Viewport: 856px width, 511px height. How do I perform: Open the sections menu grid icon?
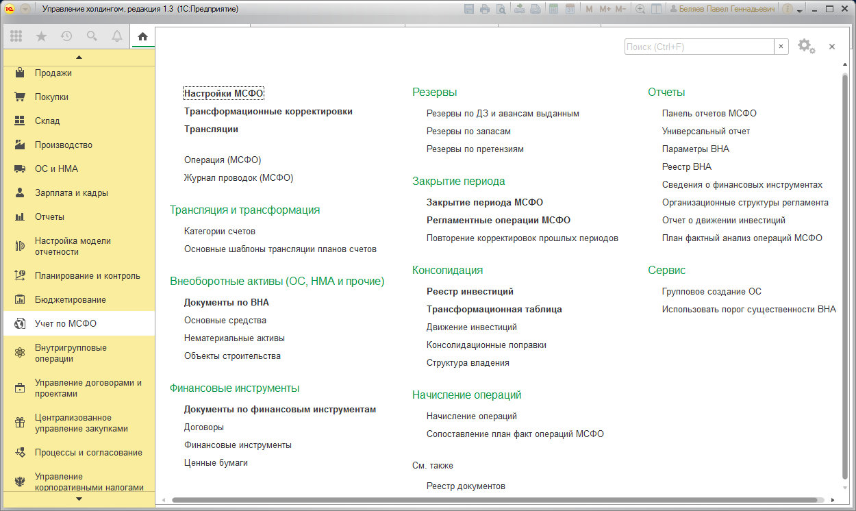pyautogui.click(x=16, y=36)
